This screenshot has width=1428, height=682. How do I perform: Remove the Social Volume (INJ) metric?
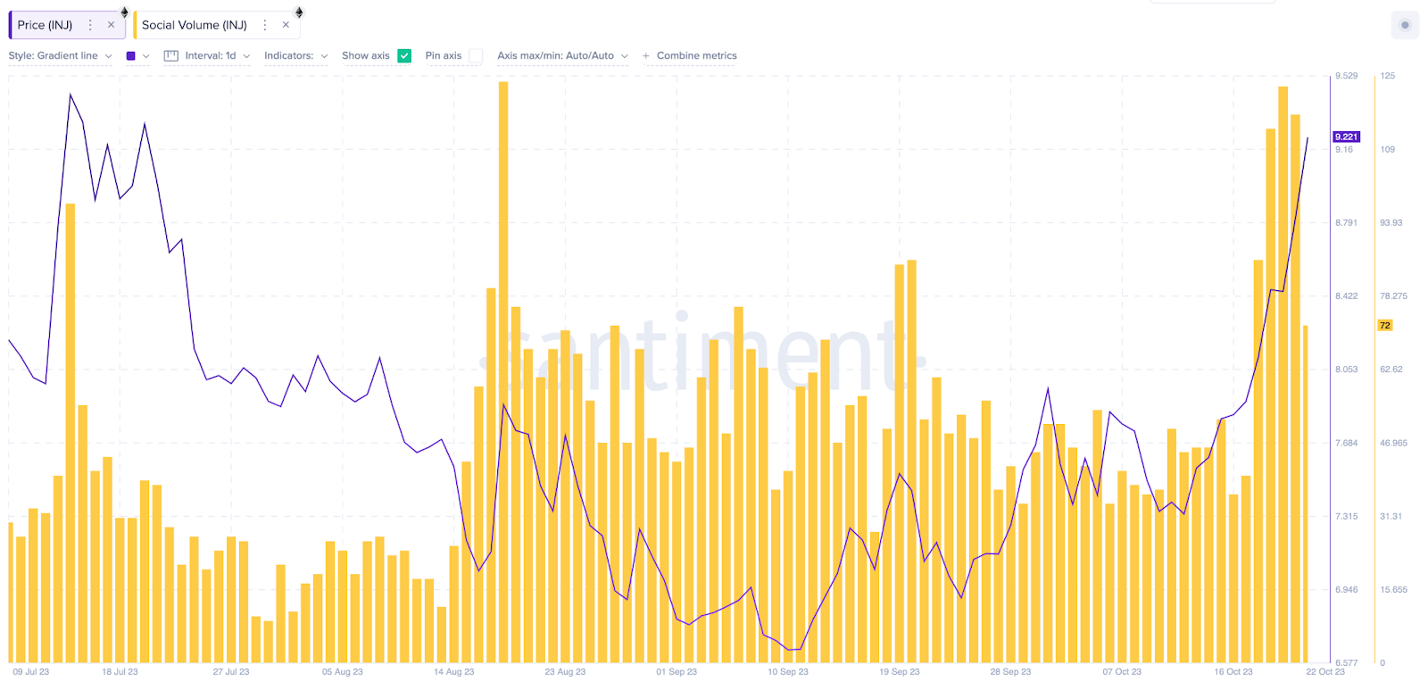coord(286,25)
